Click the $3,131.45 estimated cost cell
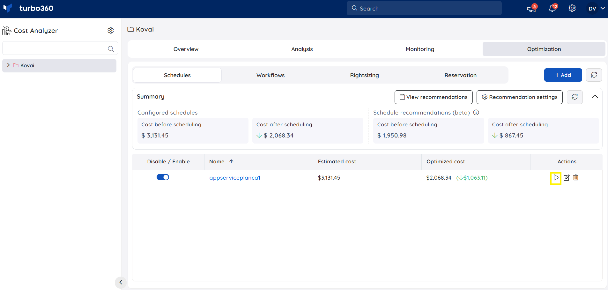608x290 pixels. [x=329, y=178]
